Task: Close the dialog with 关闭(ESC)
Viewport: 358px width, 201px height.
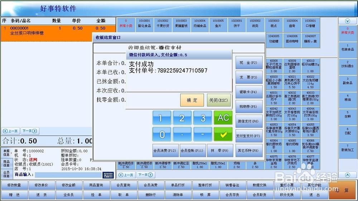Action: (218, 100)
